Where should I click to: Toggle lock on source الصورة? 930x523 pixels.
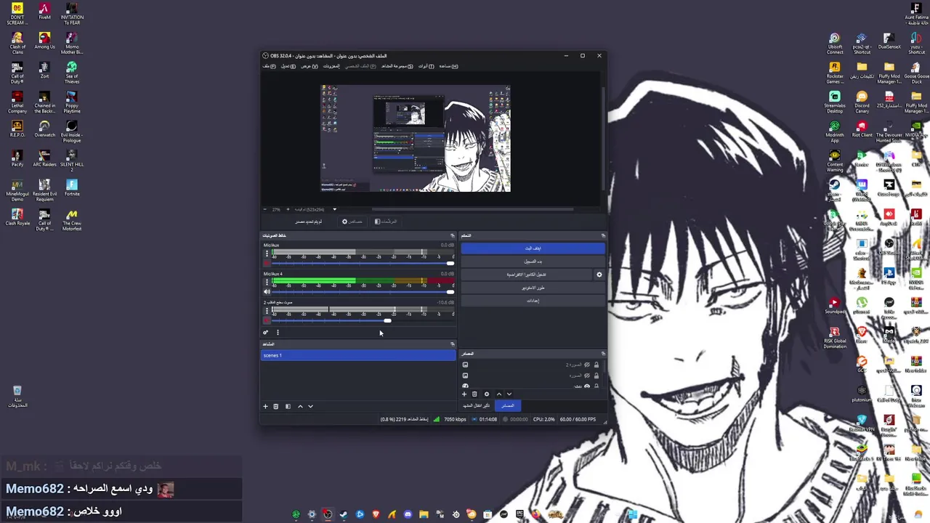click(x=597, y=376)
